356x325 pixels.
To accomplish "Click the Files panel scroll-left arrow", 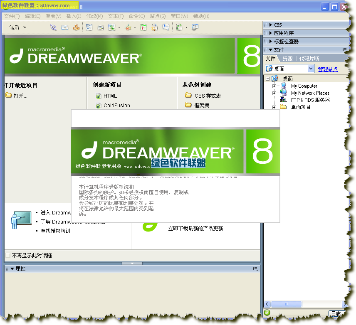I will click(267, 304).
